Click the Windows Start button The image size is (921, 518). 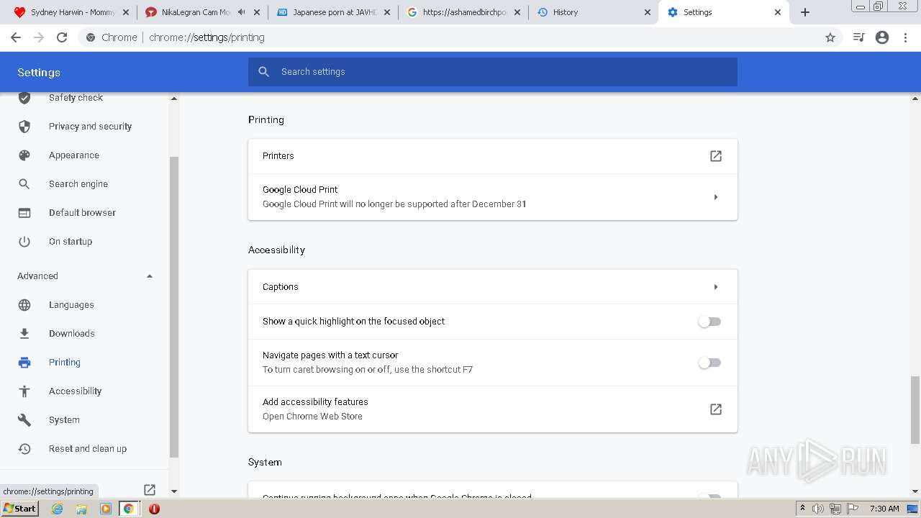click(x=20, y=509)
